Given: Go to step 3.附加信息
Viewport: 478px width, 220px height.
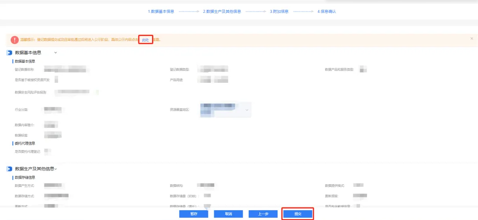Looking at the screenshot, I should [x=279, y=12].
